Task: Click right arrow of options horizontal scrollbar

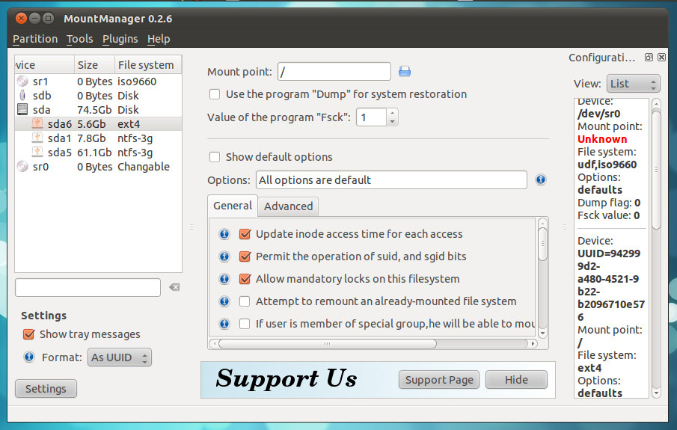Action: (533, 344)
